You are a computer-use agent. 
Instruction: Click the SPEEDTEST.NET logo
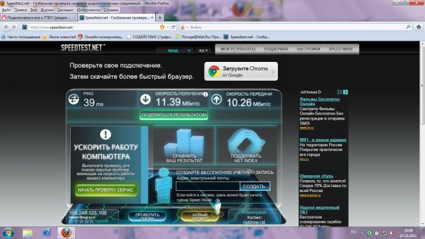pos(83,48)
